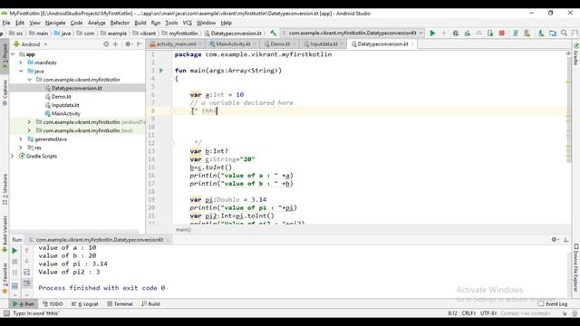580x326 pixels.
Task: Open the Android view selector dropdown
Action: tap(31, 44)
